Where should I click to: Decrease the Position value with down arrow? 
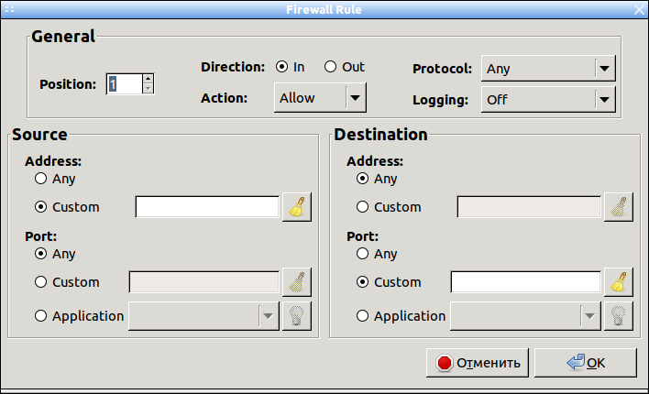pyautogui.click(x=148, y=89)
